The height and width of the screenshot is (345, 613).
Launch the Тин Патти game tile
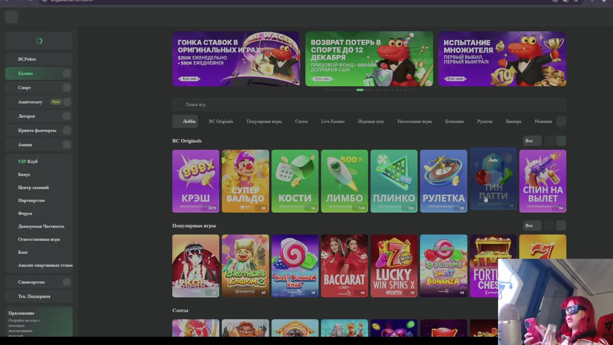(x=493, y=179)
